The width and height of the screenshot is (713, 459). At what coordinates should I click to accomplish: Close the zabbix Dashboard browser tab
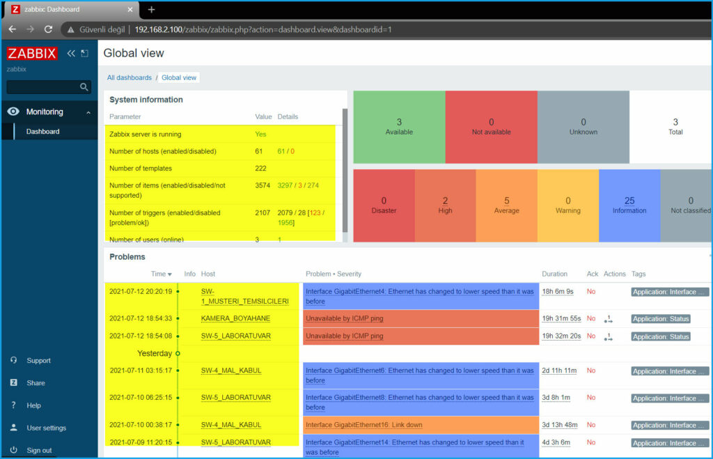[x=130, y=10]
